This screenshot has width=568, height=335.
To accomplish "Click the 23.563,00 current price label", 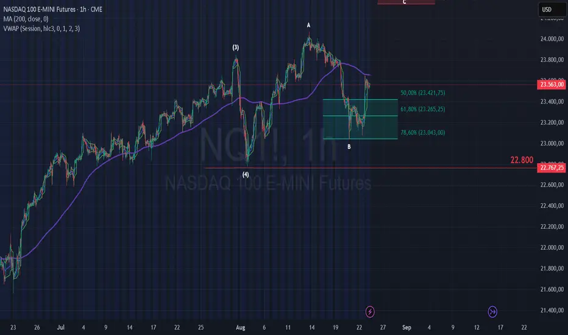I will pos(552,85).
